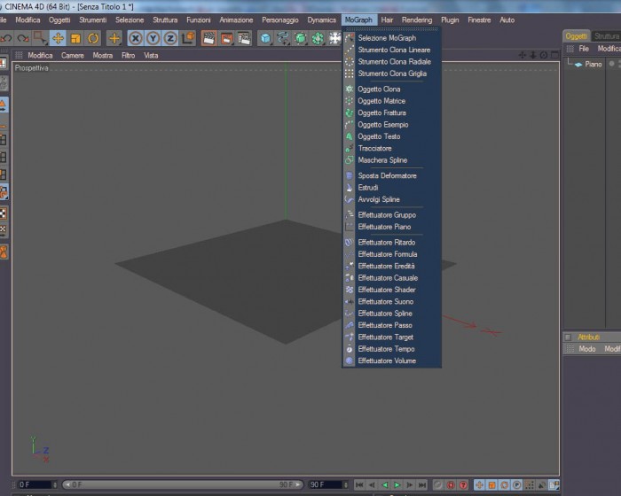The height and width of the screenshot is (496, 621).
Task: Select the Scale tool icon
Action: point(75,38)
